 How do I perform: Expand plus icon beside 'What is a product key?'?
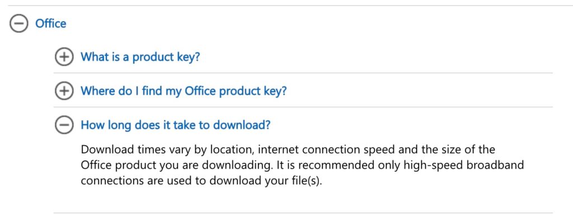pyautogui.click(x=64, y=57)
